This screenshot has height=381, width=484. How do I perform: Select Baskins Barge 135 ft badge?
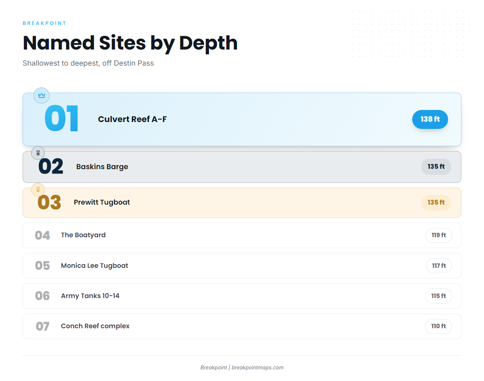[x=436, y=167]
